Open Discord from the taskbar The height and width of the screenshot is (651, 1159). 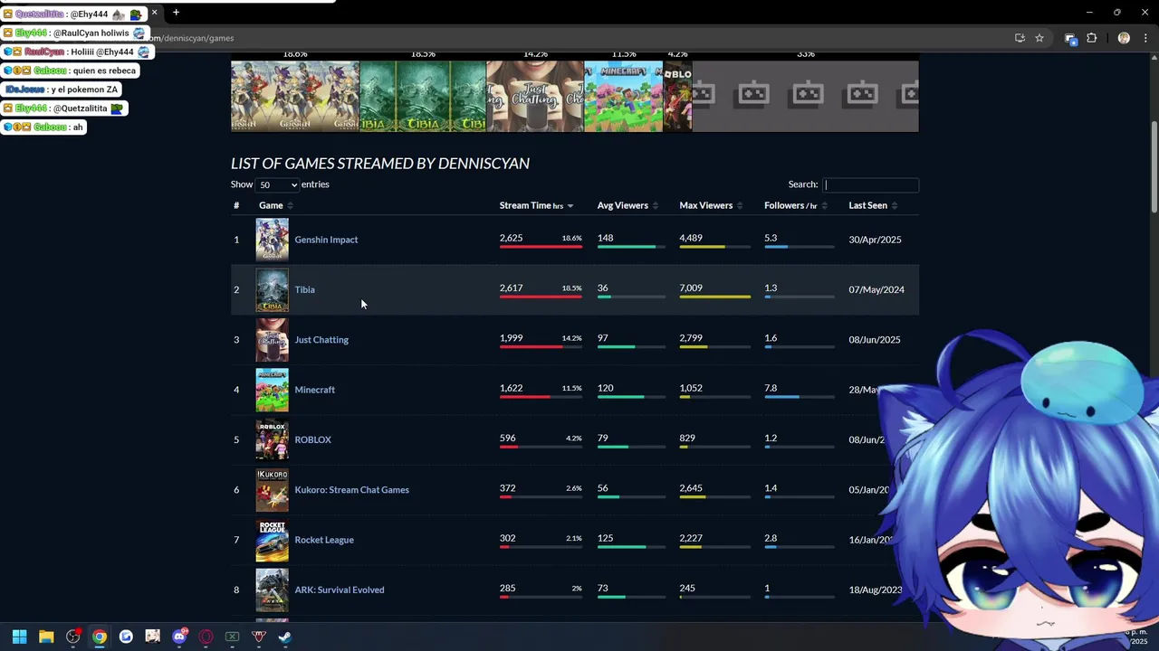click(x=179, y=637)
